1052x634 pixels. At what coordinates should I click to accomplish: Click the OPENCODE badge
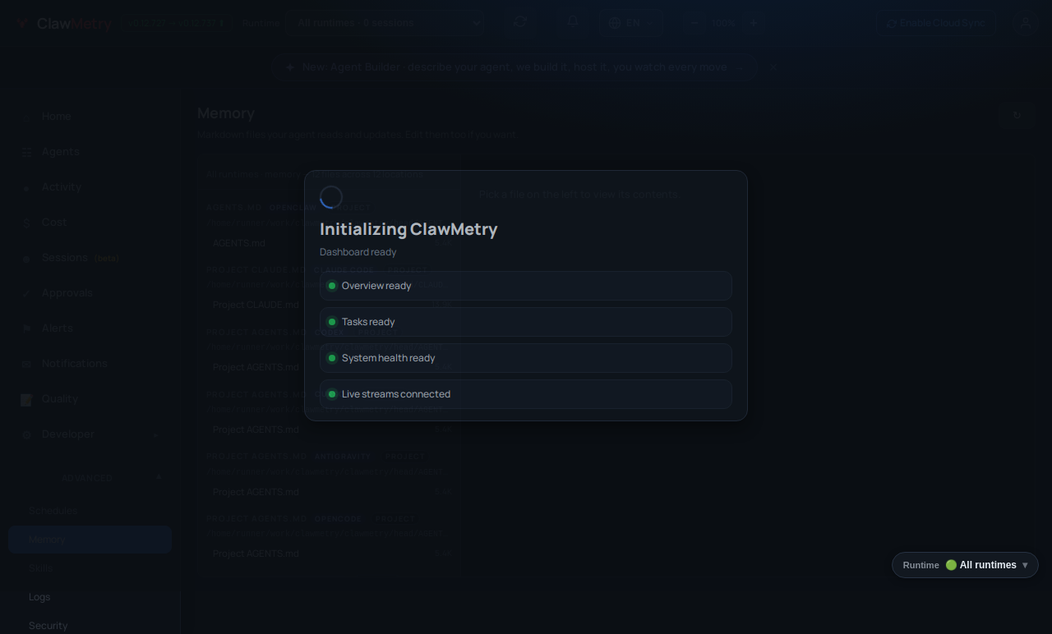[x=338, y=519]
